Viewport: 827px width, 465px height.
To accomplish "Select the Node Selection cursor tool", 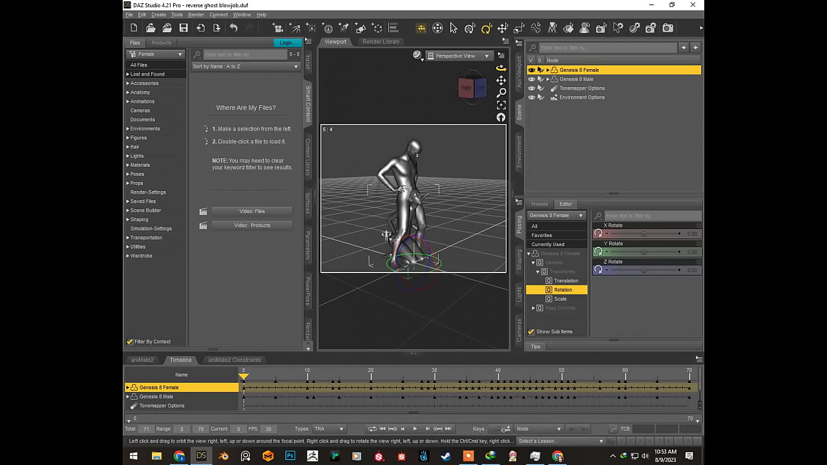I will tap(454, 28).
